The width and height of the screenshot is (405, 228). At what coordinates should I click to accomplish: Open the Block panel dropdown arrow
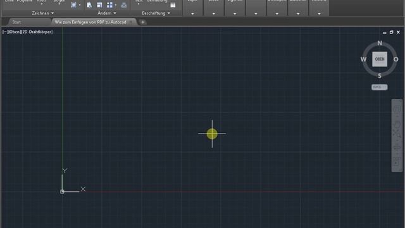coord(214,14)
